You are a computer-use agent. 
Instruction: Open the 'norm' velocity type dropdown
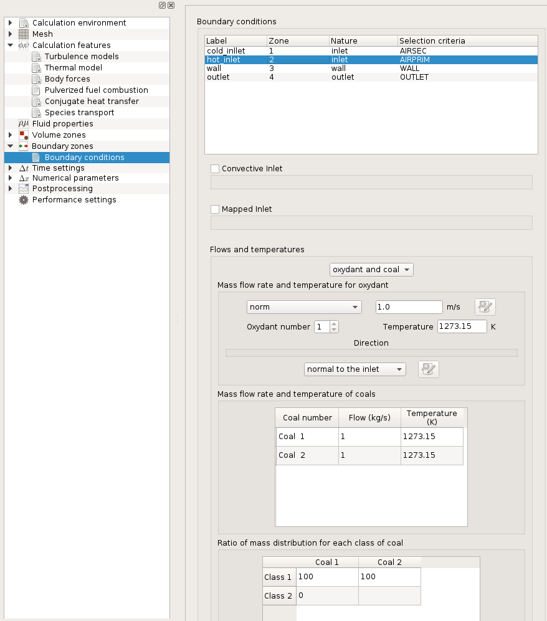(304, 307)
